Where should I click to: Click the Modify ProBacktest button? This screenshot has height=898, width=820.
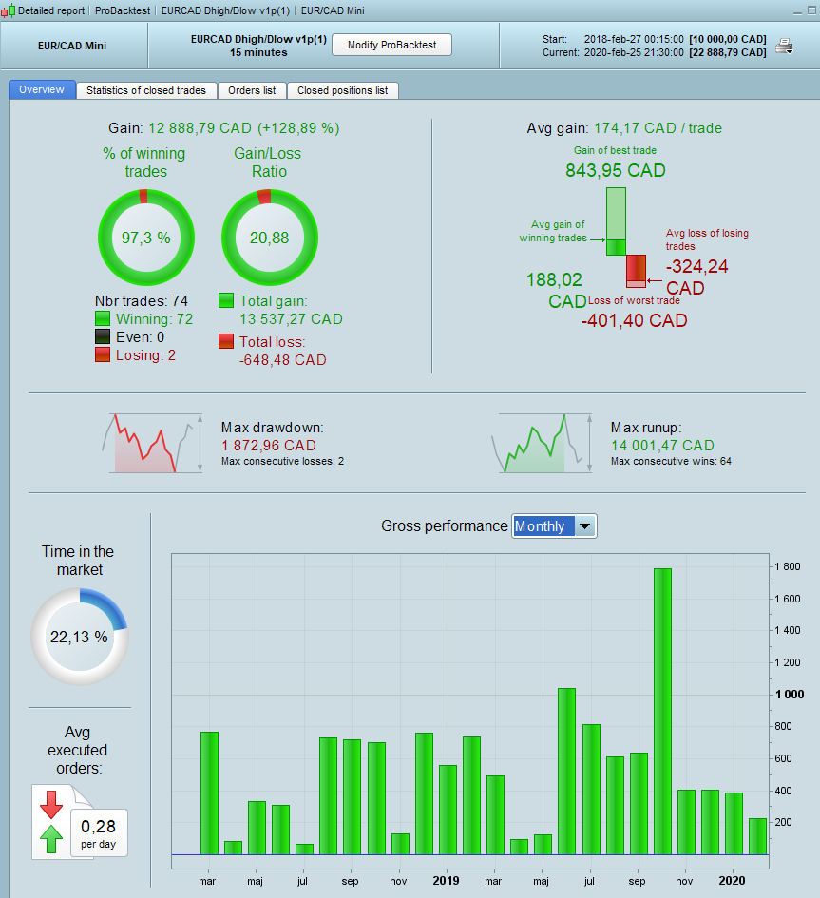391,45
